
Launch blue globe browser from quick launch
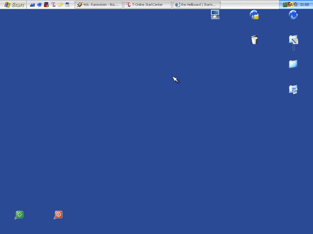[39, 5]
